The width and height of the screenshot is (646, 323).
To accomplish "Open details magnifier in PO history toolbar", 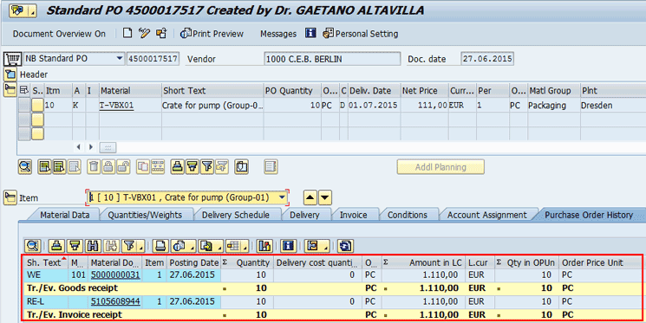I will [x=32, y=246].
